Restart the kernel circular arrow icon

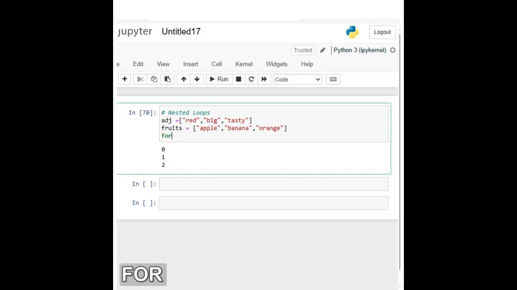click(x=251, y=79)
